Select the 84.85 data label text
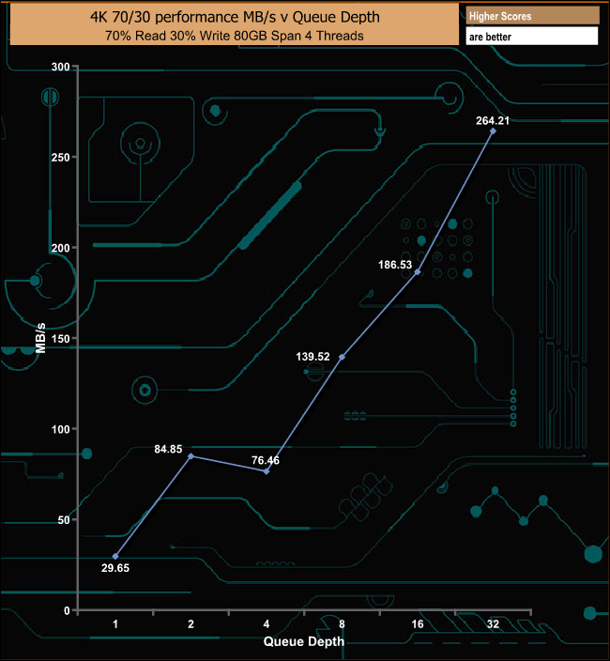Screen dimensions: 610x661 pyautogui.click(x=169, y=449)
